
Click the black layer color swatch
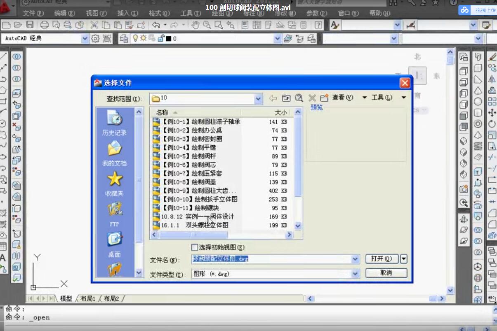[168, 39]
